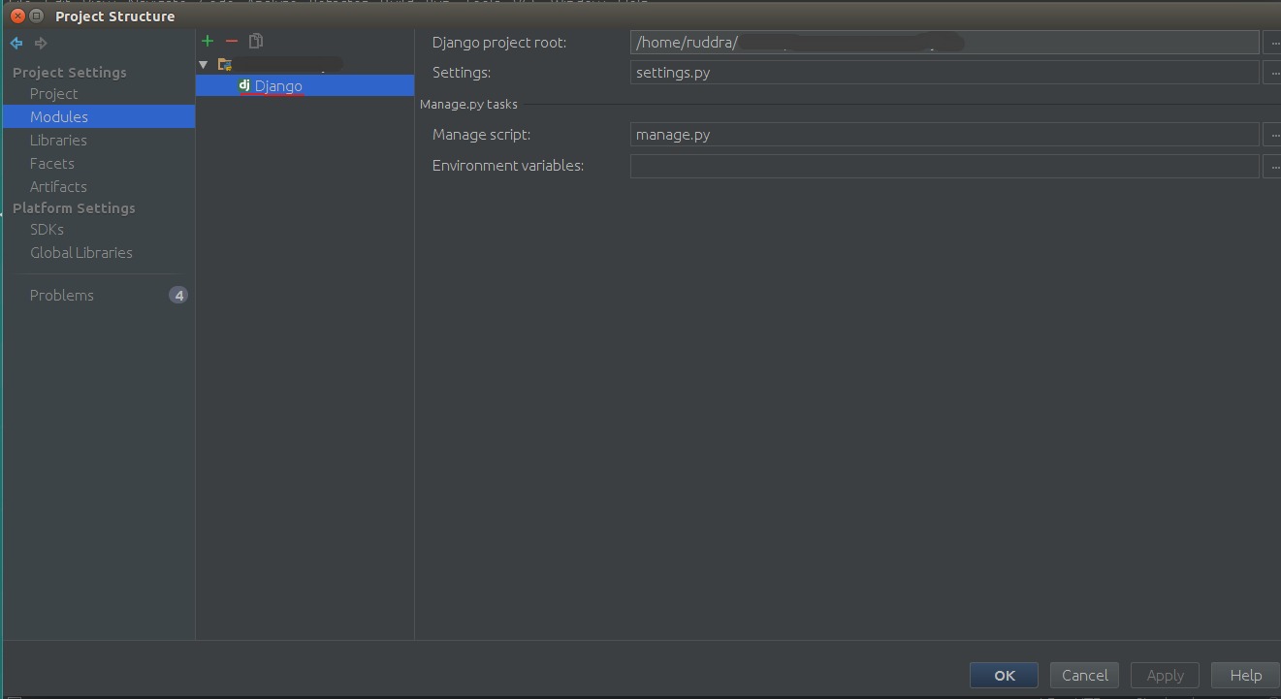Open the Libraries settings section
The image size is (1281, 699).
pyautogui.click(x=58, y=140)
